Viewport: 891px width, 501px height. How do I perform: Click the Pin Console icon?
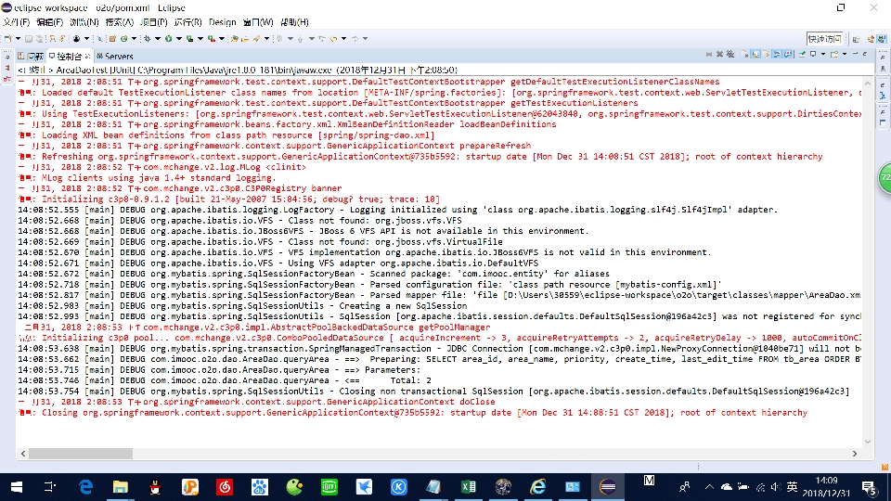point(802,54)
